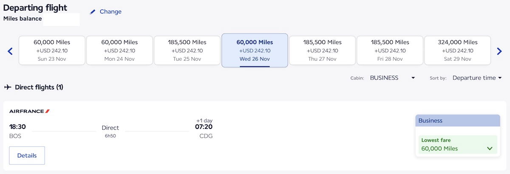Open the flight Details button
The image size is (510, 174).
click(27, 156)
